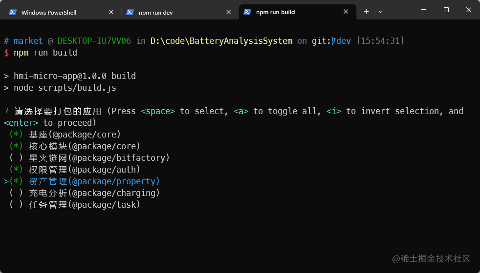
Task: Click the hostname DESKTOP-IU7VV06
Action: coord(94,41)
